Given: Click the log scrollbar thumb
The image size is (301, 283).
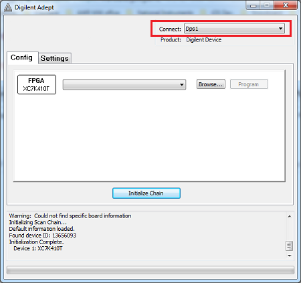Looking at the screenshot, I should coord(290,246).
